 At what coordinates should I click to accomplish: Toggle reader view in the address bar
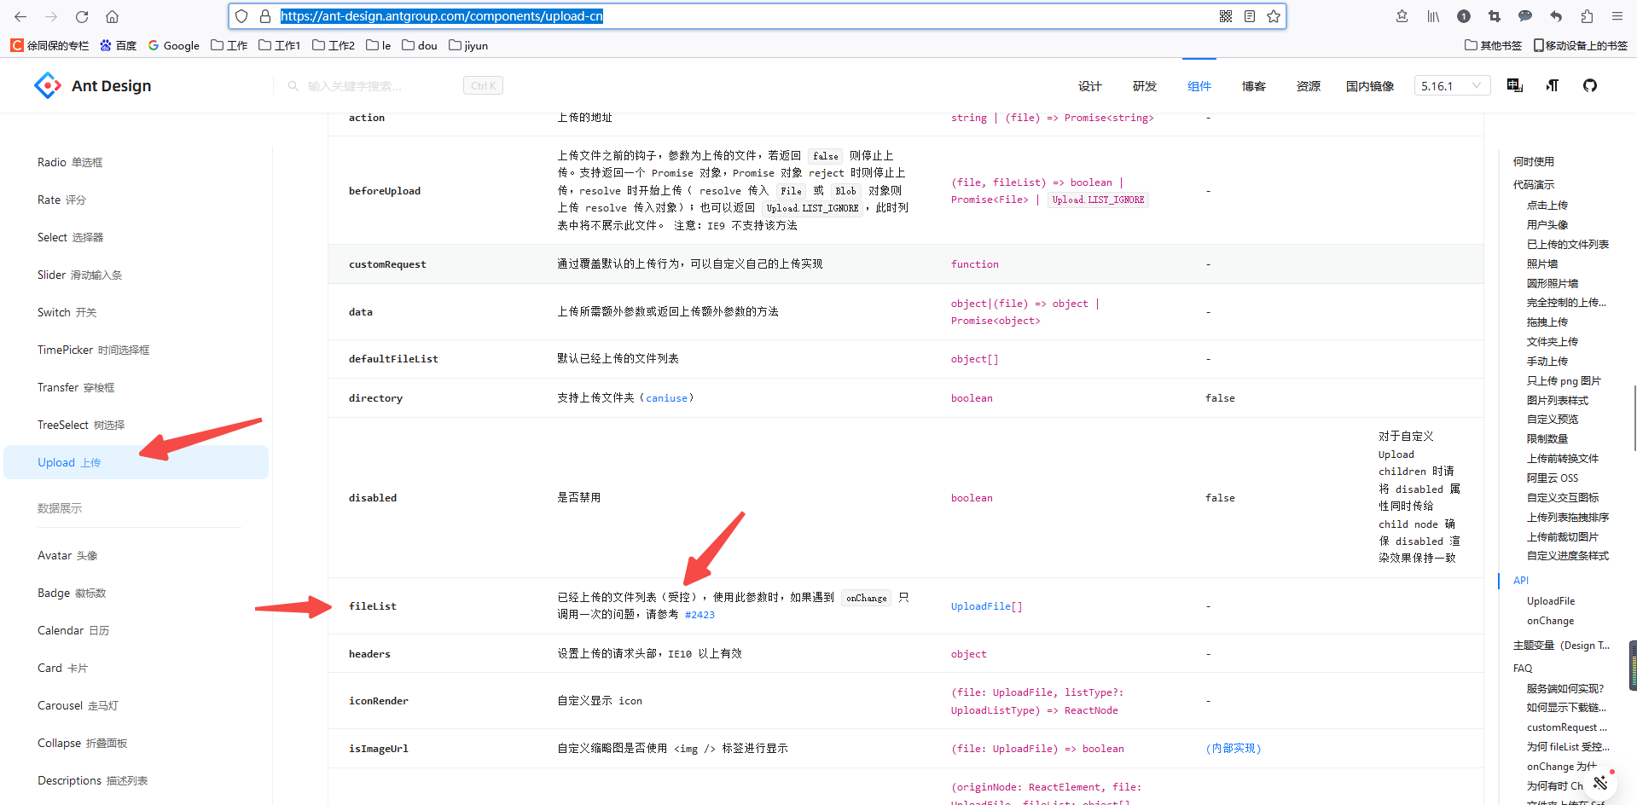point(1249,16)
